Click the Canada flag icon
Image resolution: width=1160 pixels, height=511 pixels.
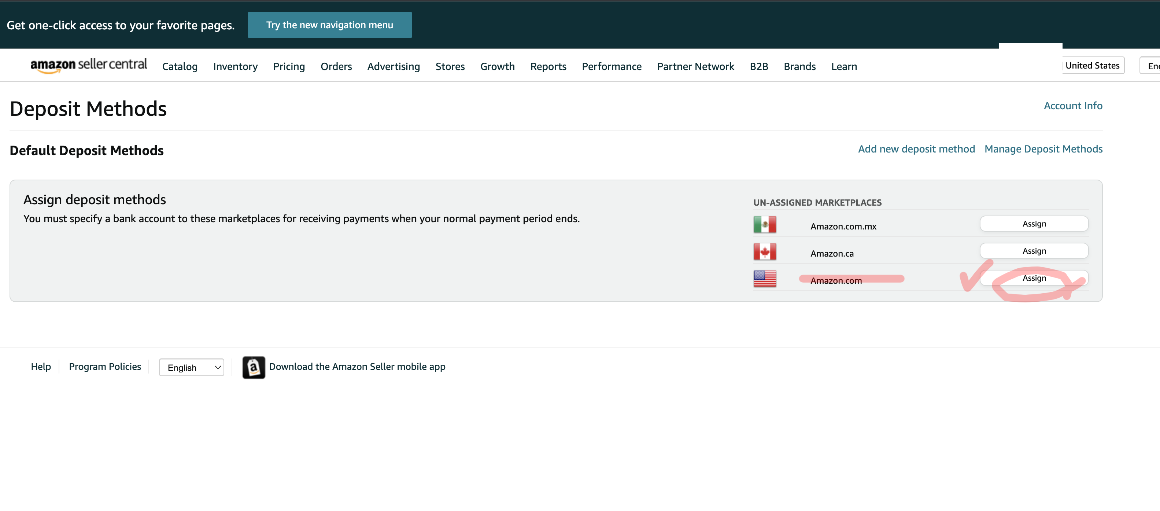pyautogui.click(x=765, y=251)
